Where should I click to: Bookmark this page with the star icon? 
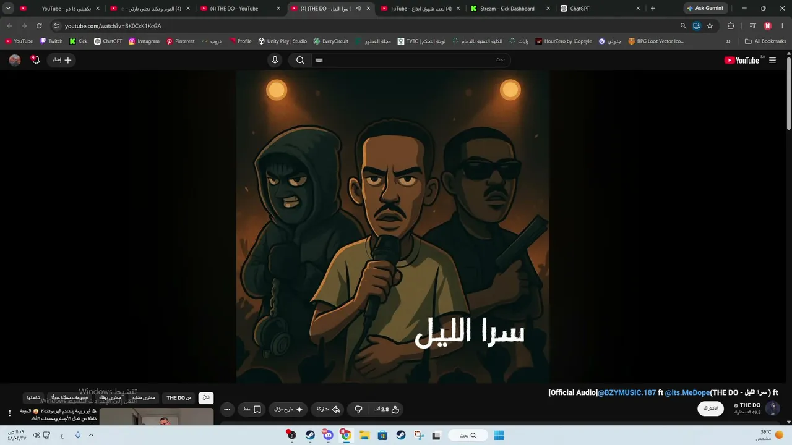point(710,26)
